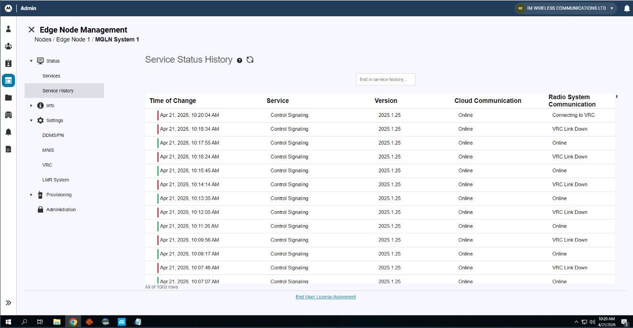
Task: Close Edge Node Management with the X
Action: click(32, 30)
